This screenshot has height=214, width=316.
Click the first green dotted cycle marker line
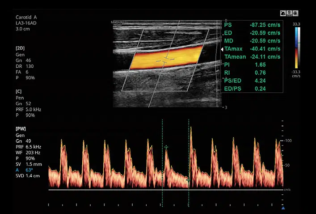pos(162,170)
